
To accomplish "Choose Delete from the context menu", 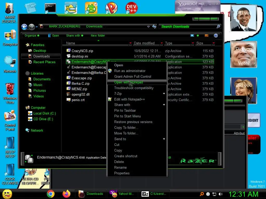I will 137,162.
